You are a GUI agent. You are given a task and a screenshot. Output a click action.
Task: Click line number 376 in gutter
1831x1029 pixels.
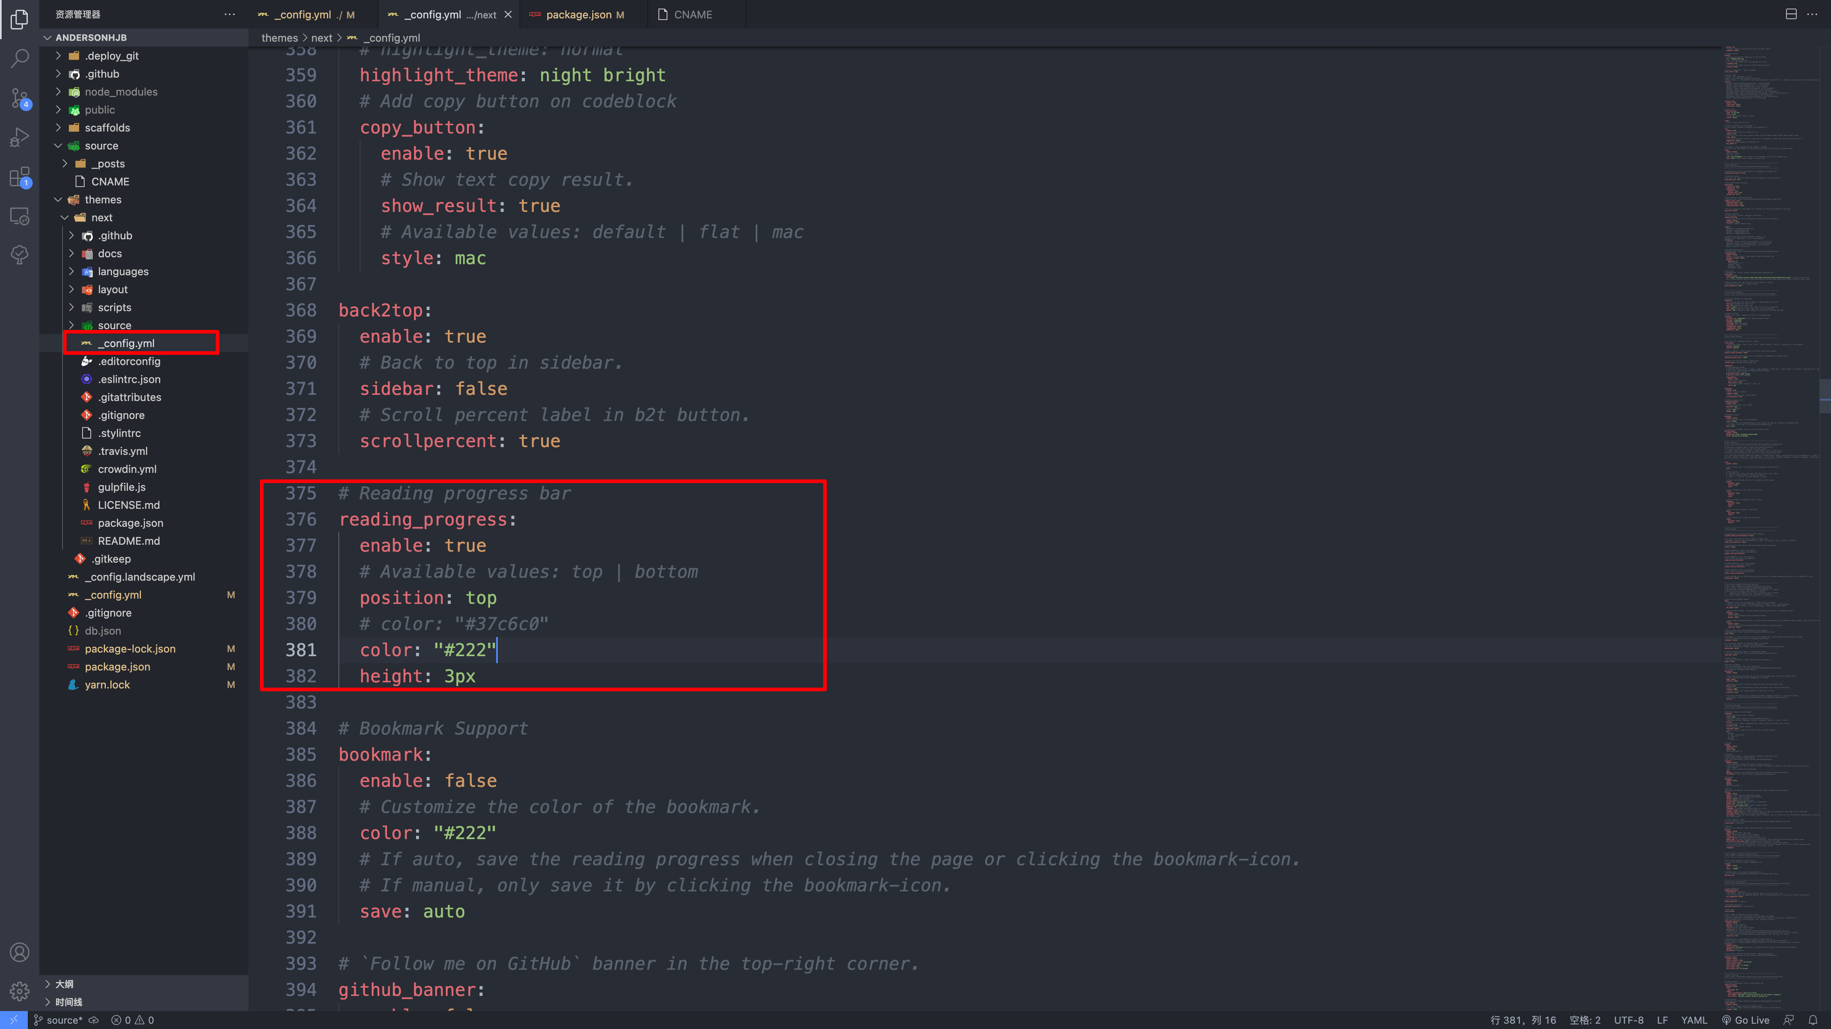coord(301,519)
